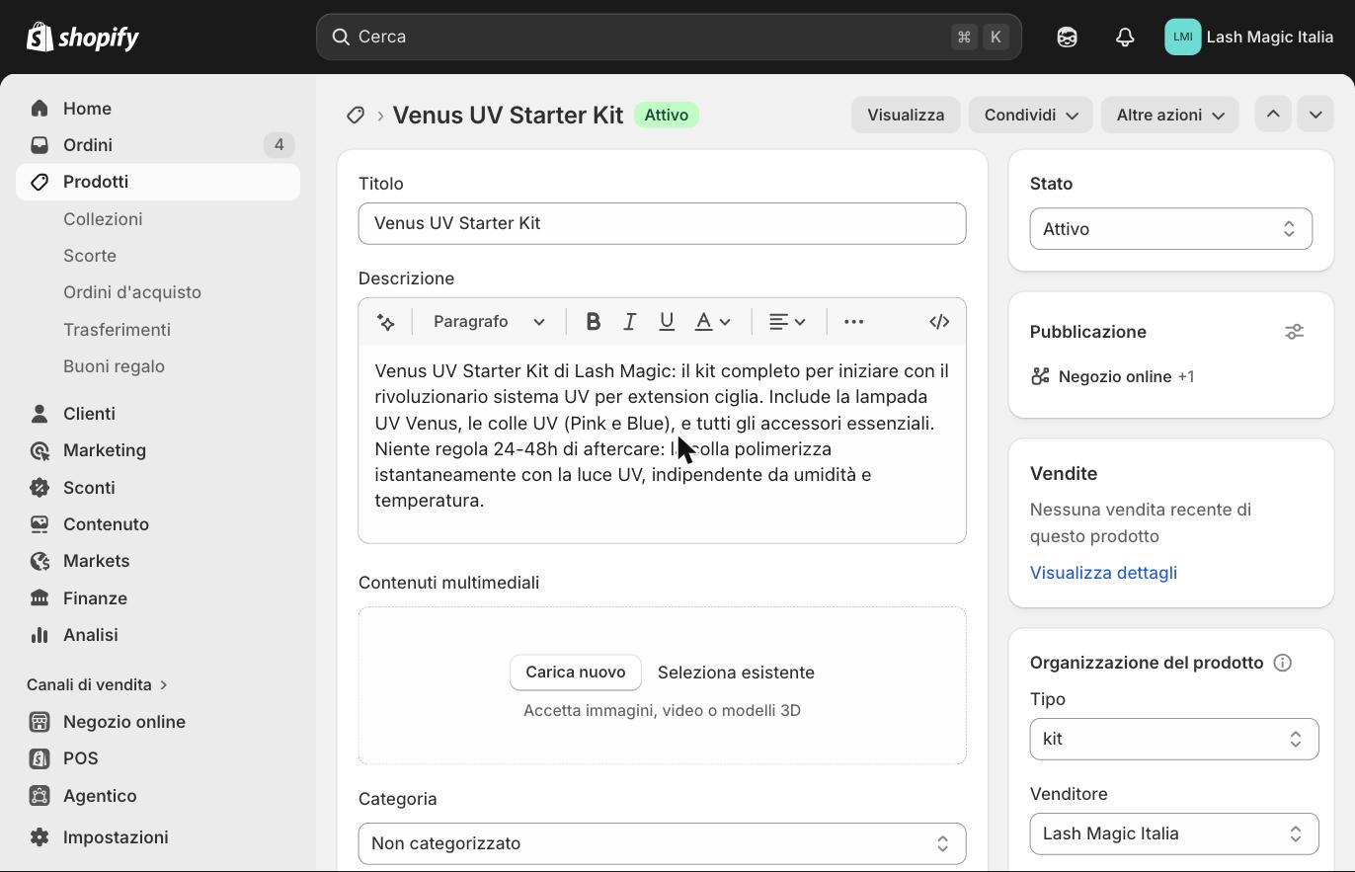Image resolution: width=1355 pixels, height=872 pixels.
Task: Click into the description text area
Action: [x=662, y=442]
